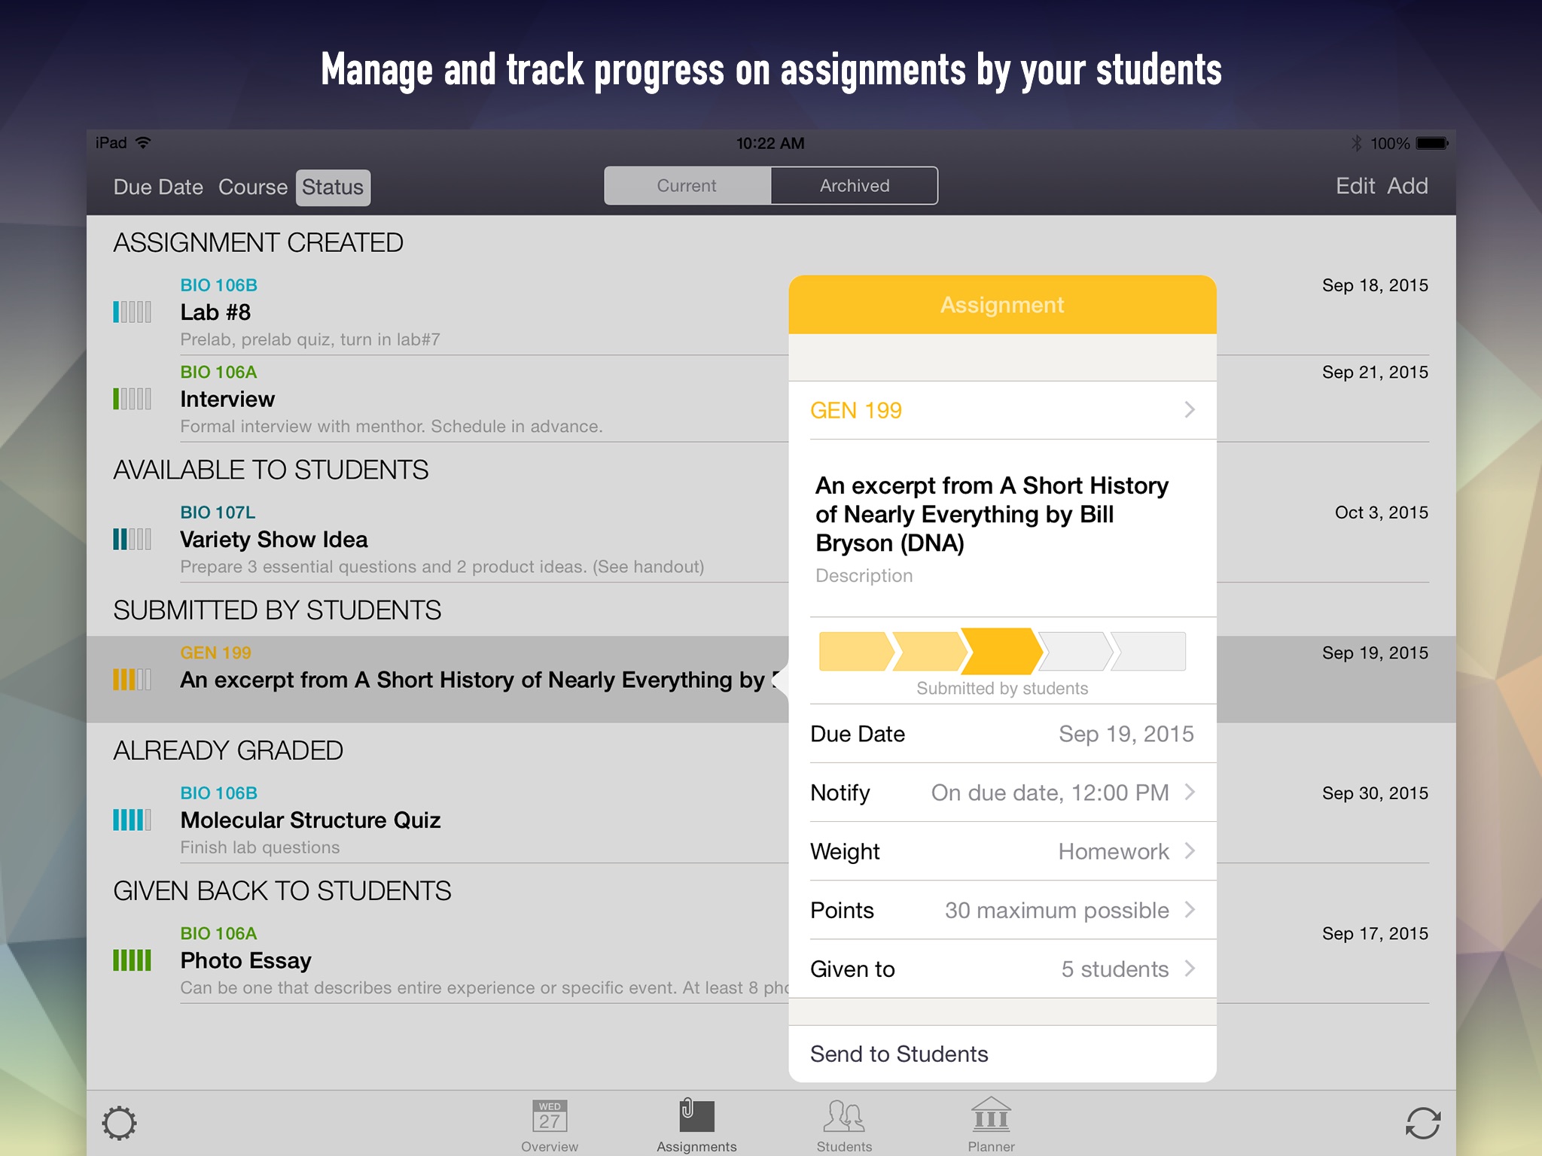Open the Planner building icon
1542x1156 pixels.
pos(991,1115)
